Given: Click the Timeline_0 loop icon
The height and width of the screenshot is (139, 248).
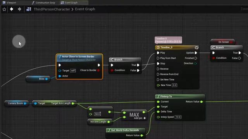Looking at the screenshot, I should pyautogui.click(x=196, y=47).
